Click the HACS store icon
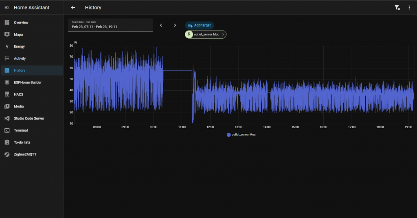The image size is (417, 218). [x=7, y=94]
